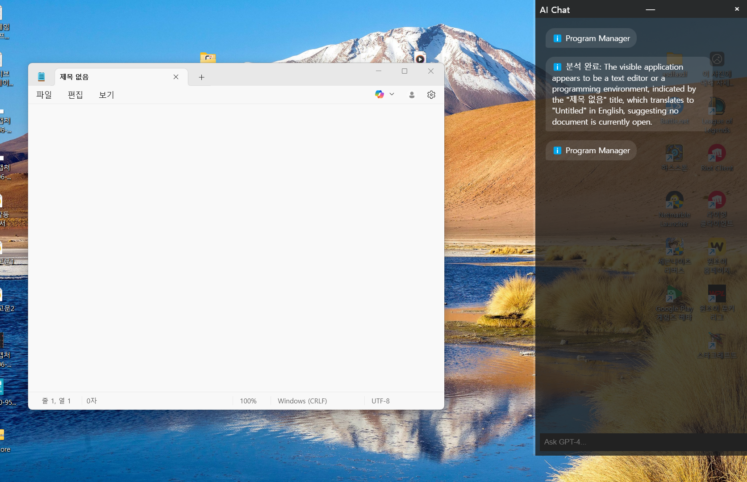The image size is (747, 482).
Task: Select the Riot Client desktop shortcut
Action: click(x=717, y=158)
